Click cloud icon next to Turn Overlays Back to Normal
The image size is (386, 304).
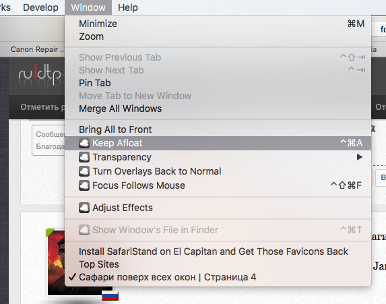(84, 171)
